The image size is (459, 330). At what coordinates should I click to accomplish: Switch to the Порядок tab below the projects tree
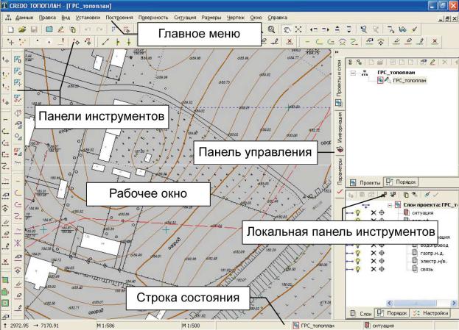click(401, 182)
